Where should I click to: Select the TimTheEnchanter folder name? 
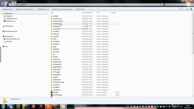59,82
